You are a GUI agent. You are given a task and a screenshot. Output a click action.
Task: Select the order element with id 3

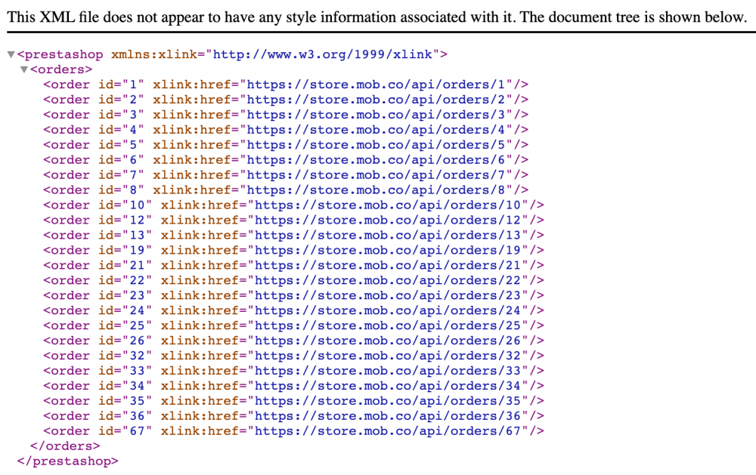point(67,114)
